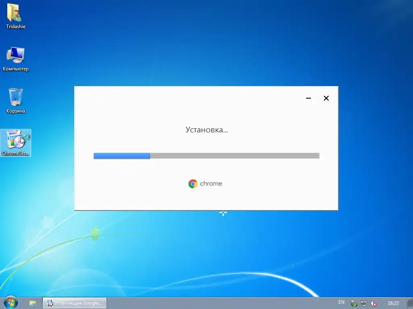Minimize the Chrome installer window

pyautogui.click(x=309, y=98)
